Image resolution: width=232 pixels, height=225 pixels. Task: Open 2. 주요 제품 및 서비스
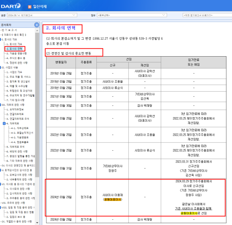tap(18, 77)
